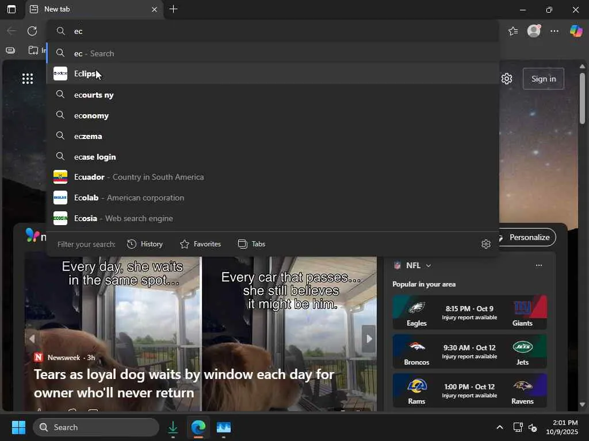Filter search by Tabs
The width and height of the screenshot is (589, 441).
pyautogui.click(x=252, y=244)
